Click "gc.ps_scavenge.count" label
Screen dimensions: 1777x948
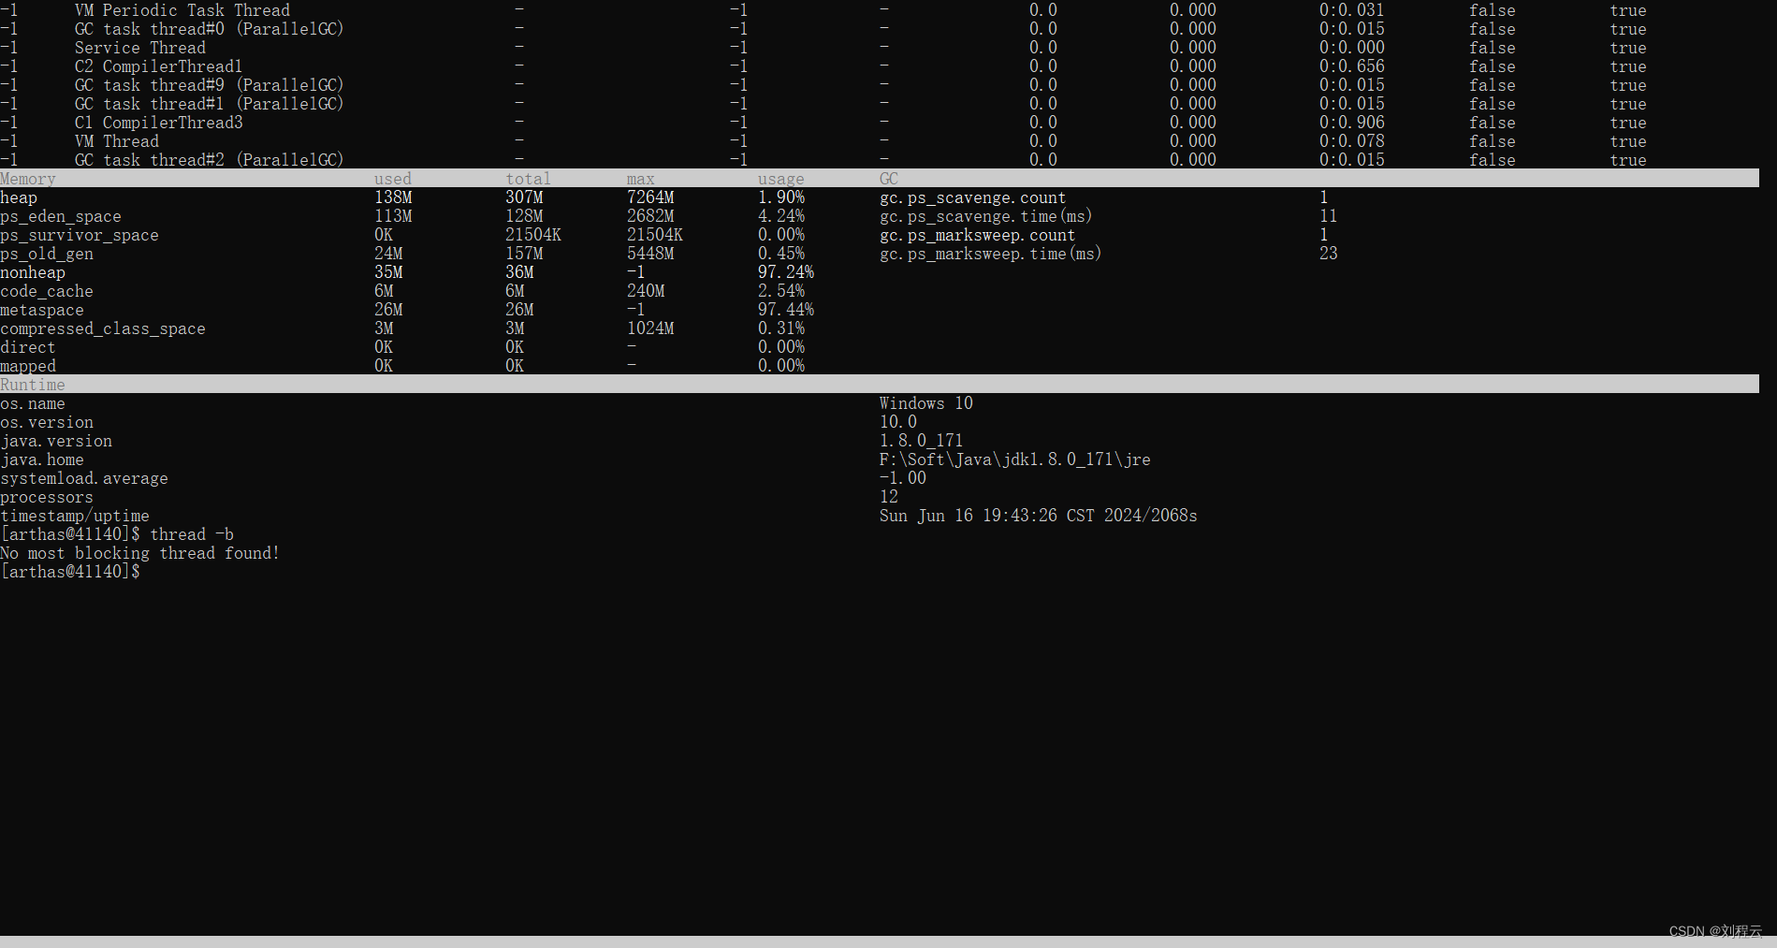[973, 197]
